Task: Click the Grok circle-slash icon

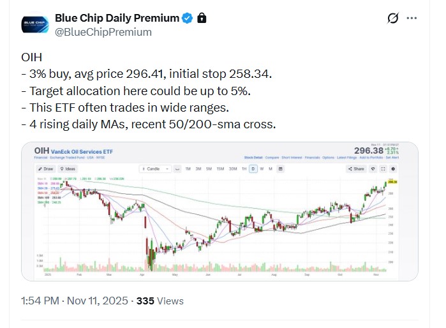Action: coord(393,18)
